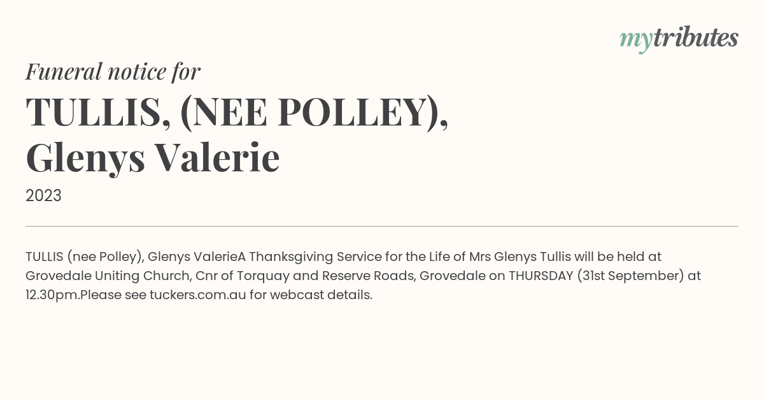Click the year 2023 below the name
This screenshot has width=764, height=401.
click(43, 195)
